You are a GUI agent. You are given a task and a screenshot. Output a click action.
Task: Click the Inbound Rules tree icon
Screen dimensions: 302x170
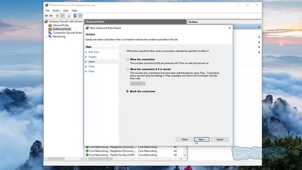(50, 25)
